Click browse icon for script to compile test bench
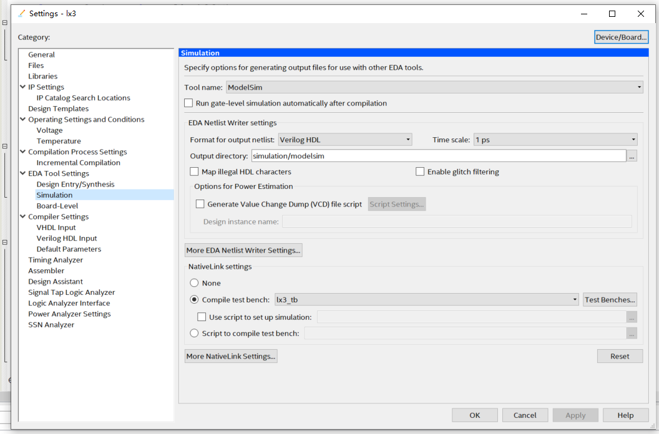This screenshot has width=659, height=434. [x=633, y=332]
